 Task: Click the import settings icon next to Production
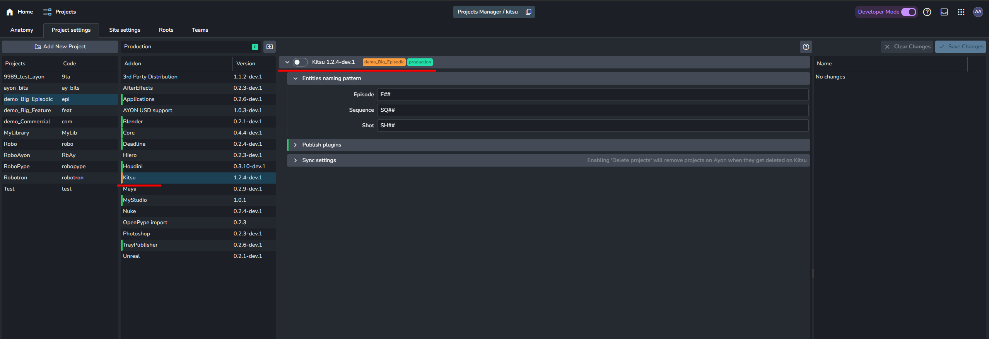point(270,47)
